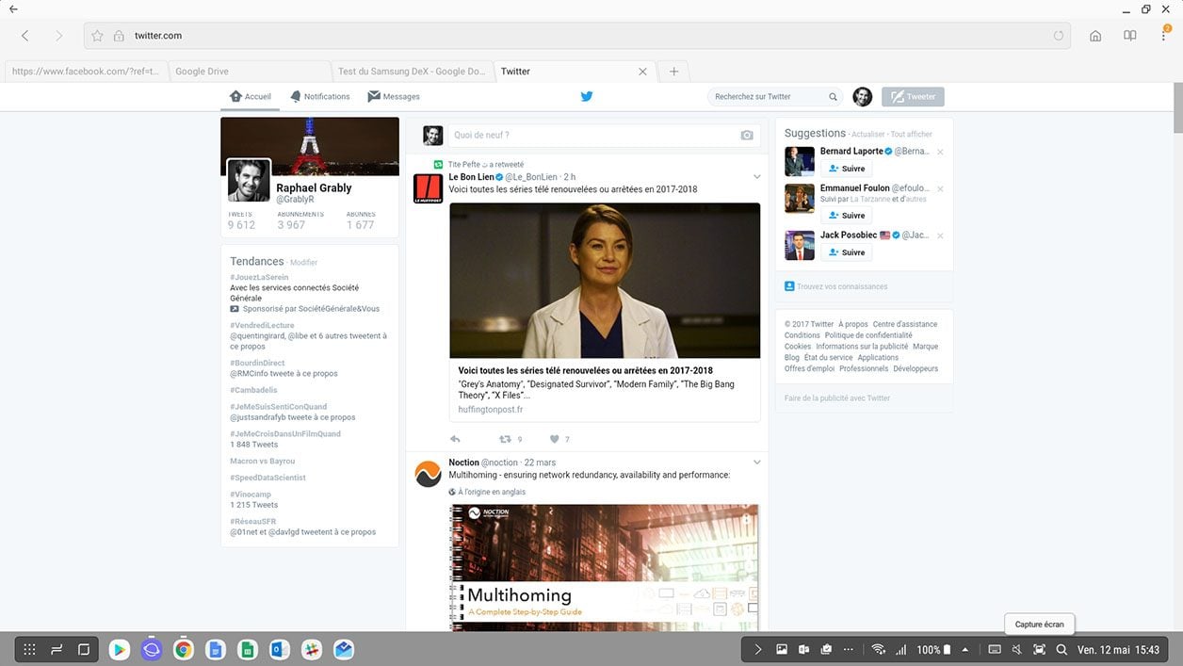Click Modifier next to Tendances
Screen dimensions: 1183x666
303,263
